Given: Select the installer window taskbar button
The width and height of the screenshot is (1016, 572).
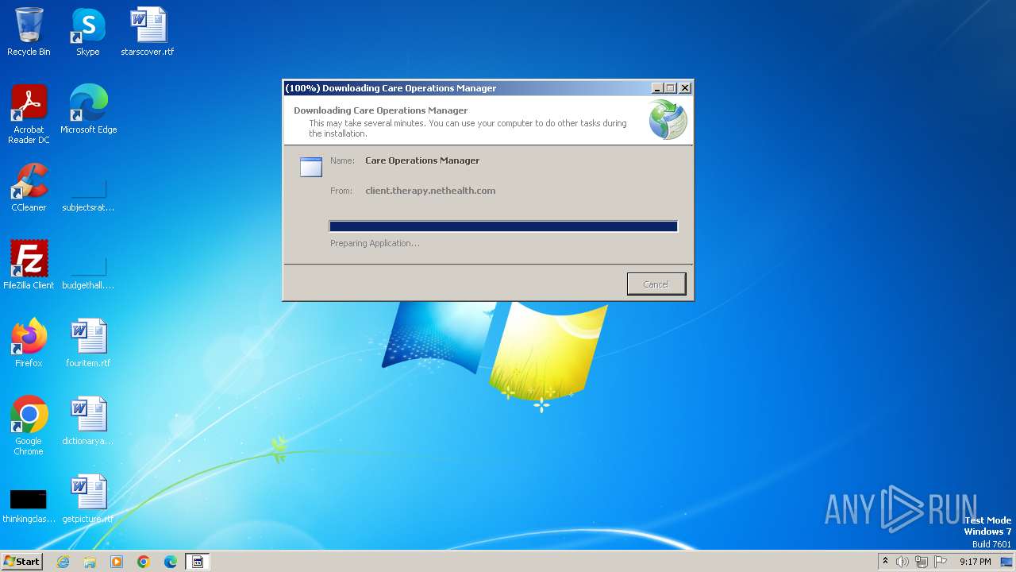Looking at the screenshot, I should [x=198, y=562].
